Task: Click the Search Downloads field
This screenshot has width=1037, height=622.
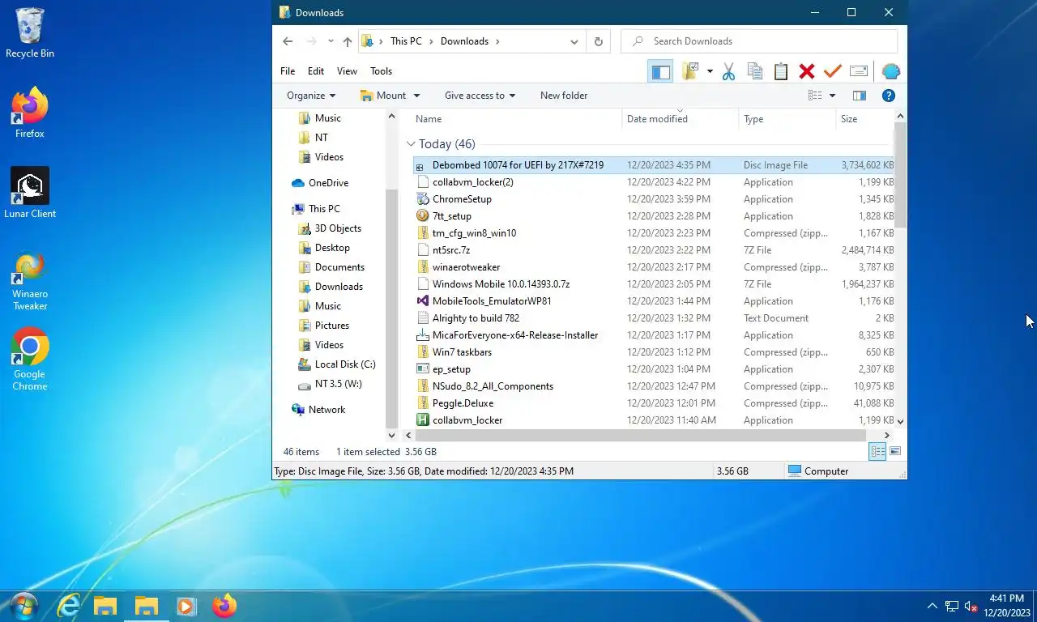Action: pyautogui.click(x=759, y=41)
